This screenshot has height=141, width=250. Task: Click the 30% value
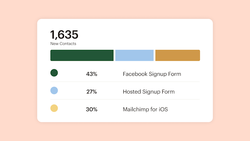click(91, 109)
